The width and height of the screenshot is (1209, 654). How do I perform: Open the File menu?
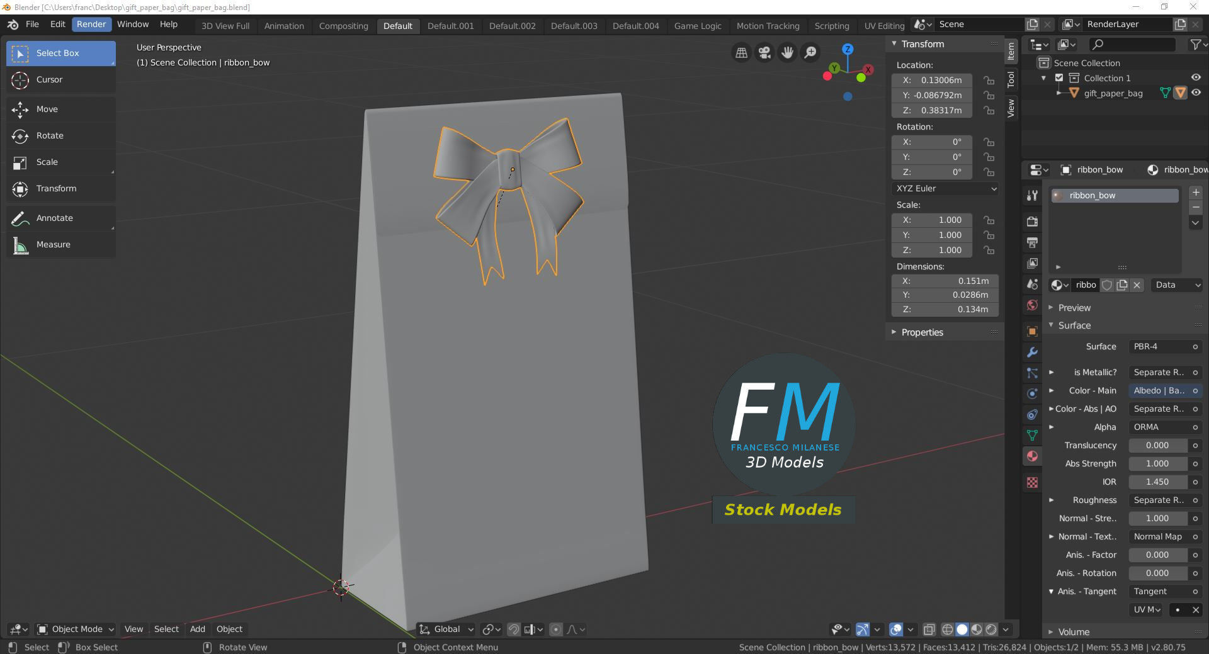pyautogui.click(x=32, y=24)
